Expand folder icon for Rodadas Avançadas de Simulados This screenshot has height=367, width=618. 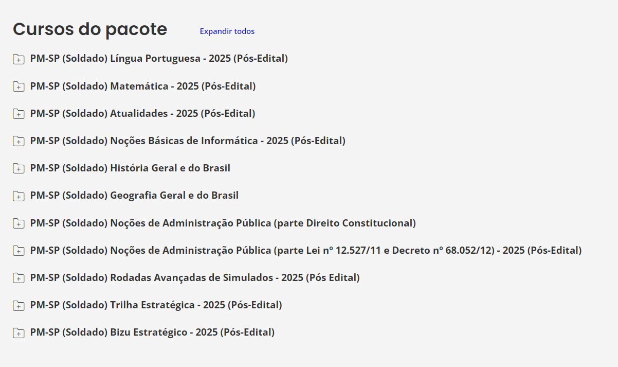19,278
